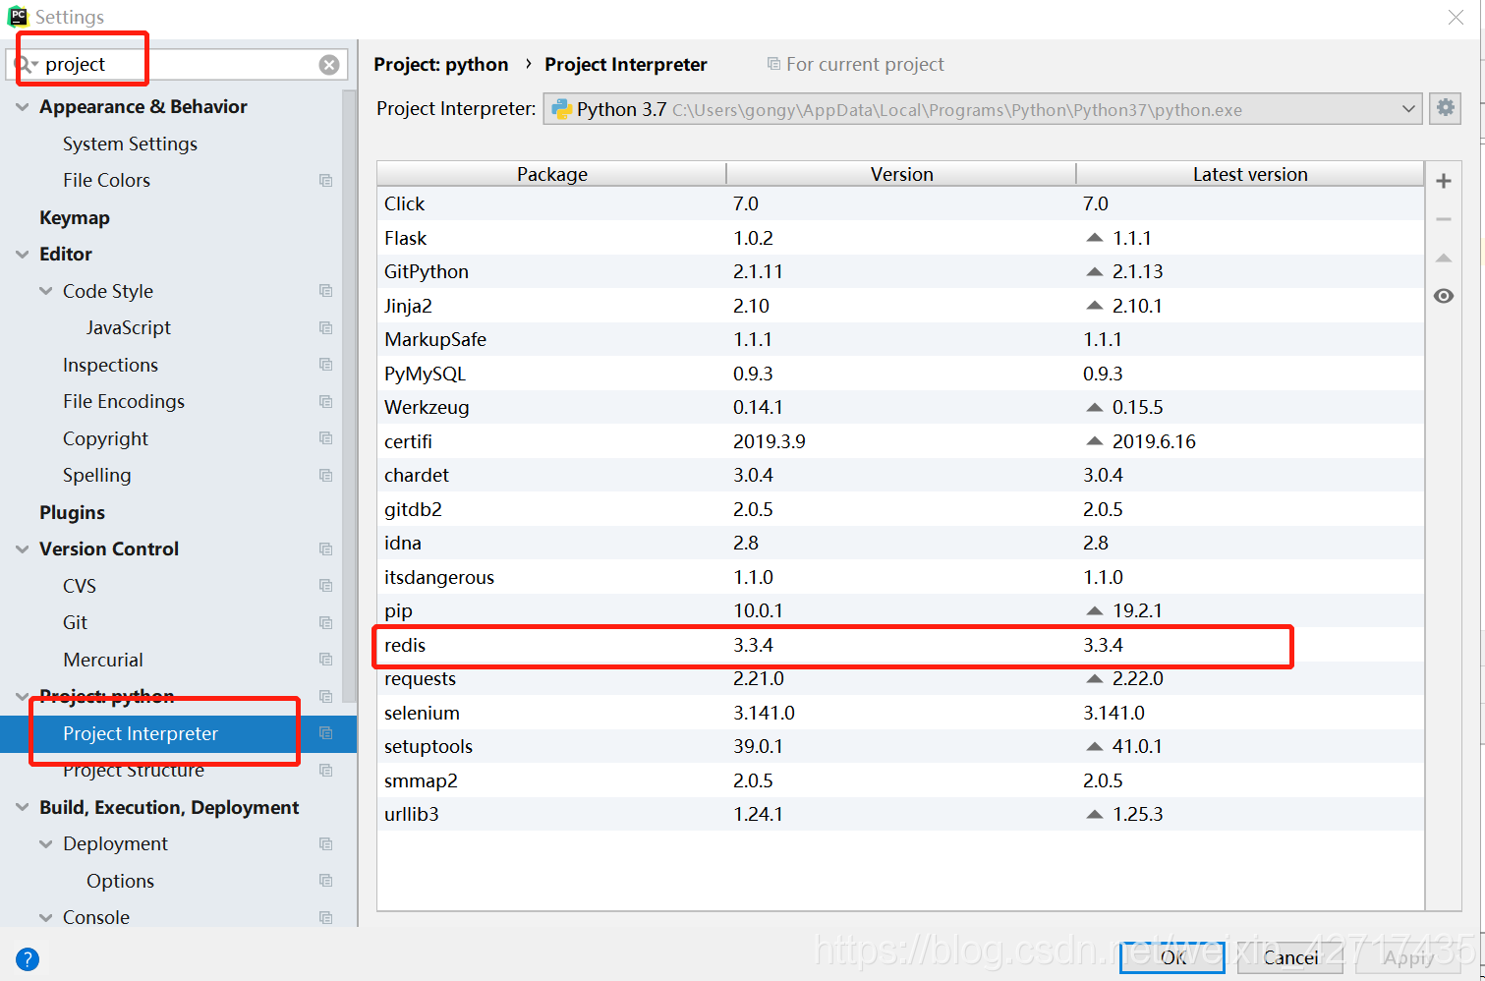Viewport: 1485px width, 981px height.
Task: Click the search magnifier icon
Action: coord(24,64)
